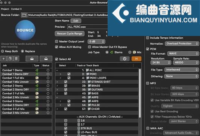Toggle the CHOIR track checkbox

(x=65, y=109)
